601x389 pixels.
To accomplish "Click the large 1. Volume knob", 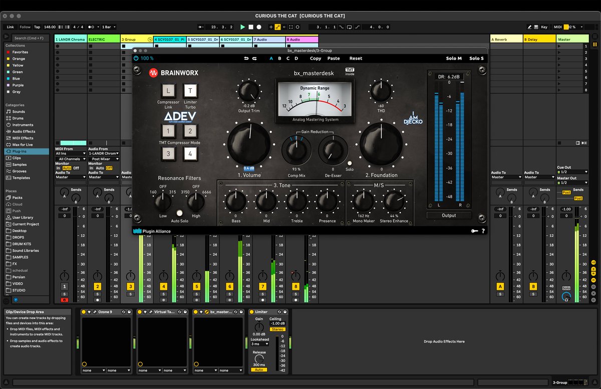I will pos(248,143).
